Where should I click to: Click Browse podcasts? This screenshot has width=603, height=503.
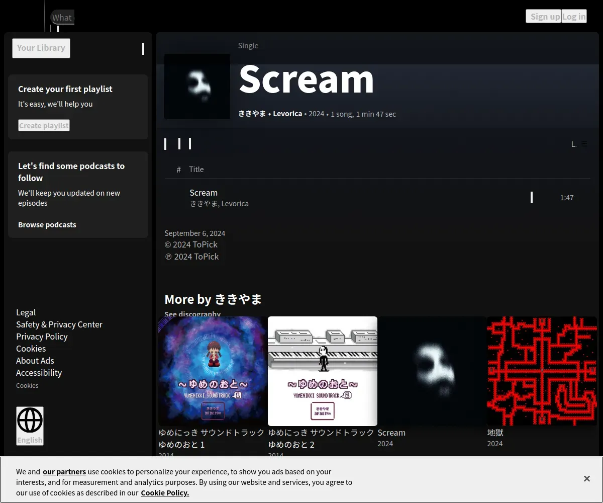47,225
